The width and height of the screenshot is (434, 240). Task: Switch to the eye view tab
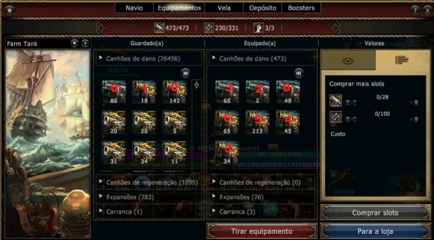[348, 60]
